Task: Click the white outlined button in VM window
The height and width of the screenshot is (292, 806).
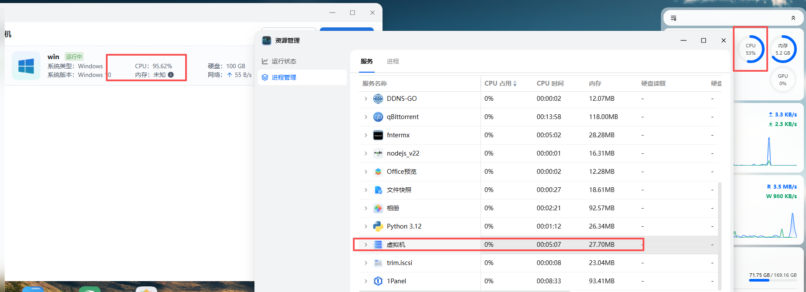Action: coord(289,29)
